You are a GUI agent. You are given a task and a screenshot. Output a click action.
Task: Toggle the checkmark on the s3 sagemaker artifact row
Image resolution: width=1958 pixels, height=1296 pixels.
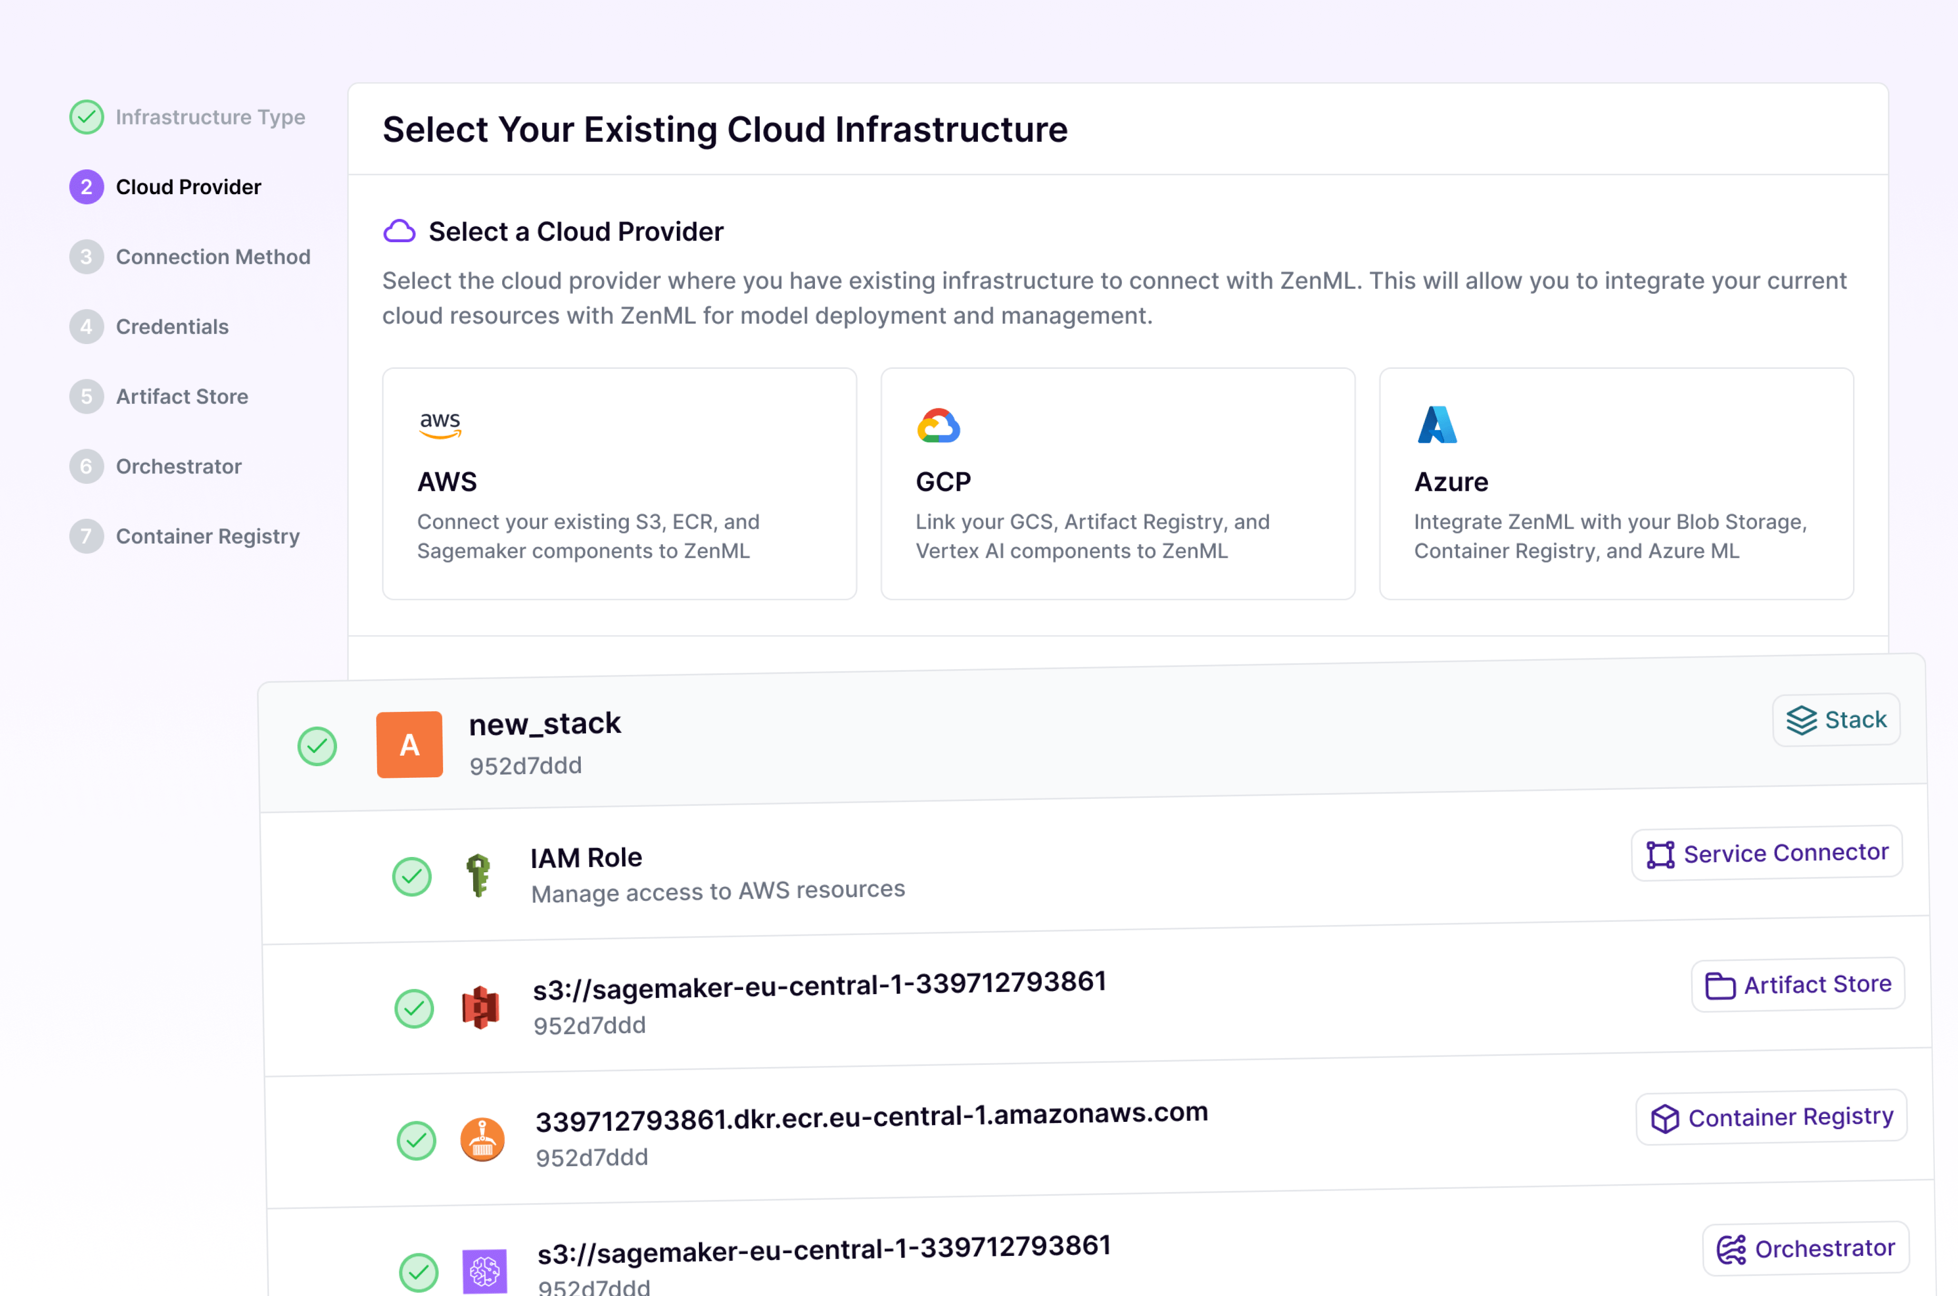pos(415,1008)
